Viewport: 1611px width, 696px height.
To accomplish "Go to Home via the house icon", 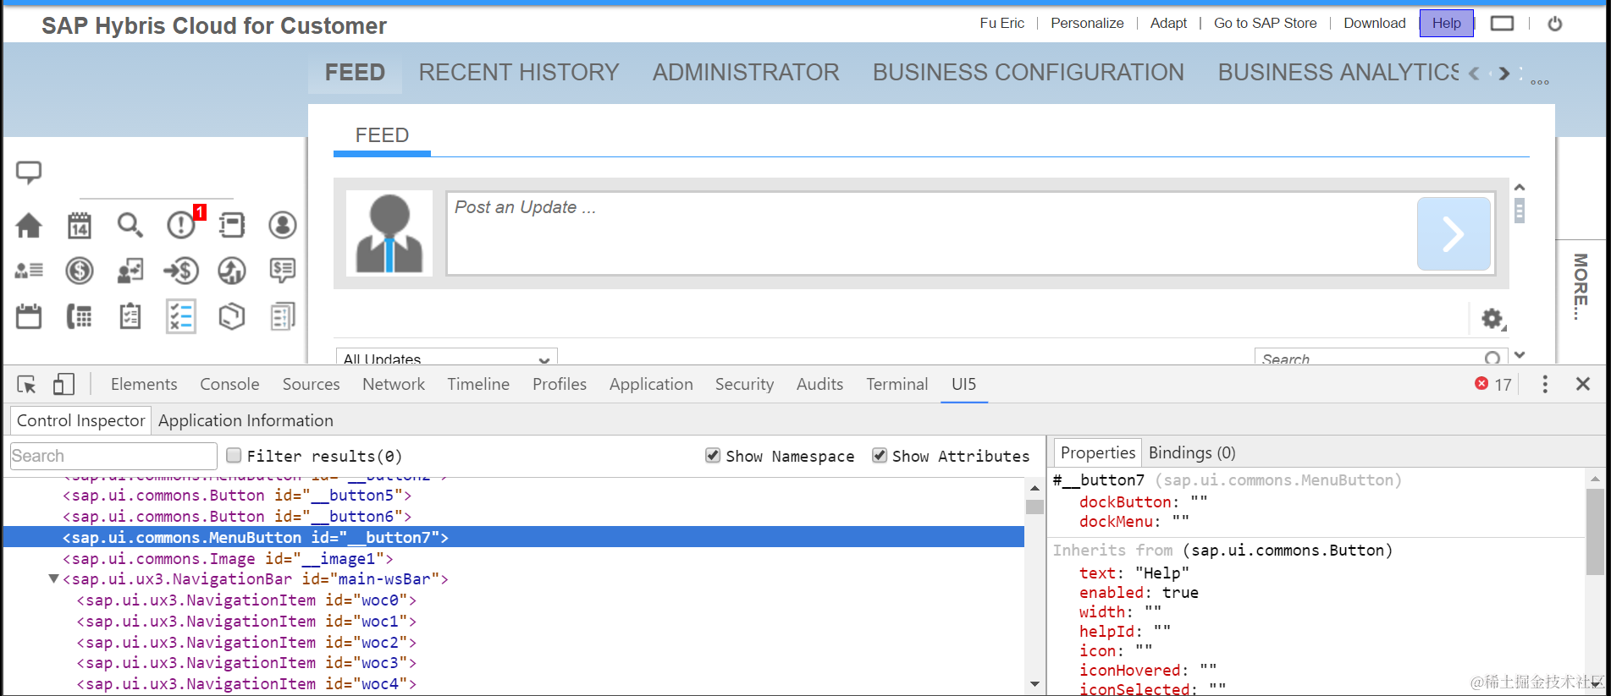I will 29,225.
